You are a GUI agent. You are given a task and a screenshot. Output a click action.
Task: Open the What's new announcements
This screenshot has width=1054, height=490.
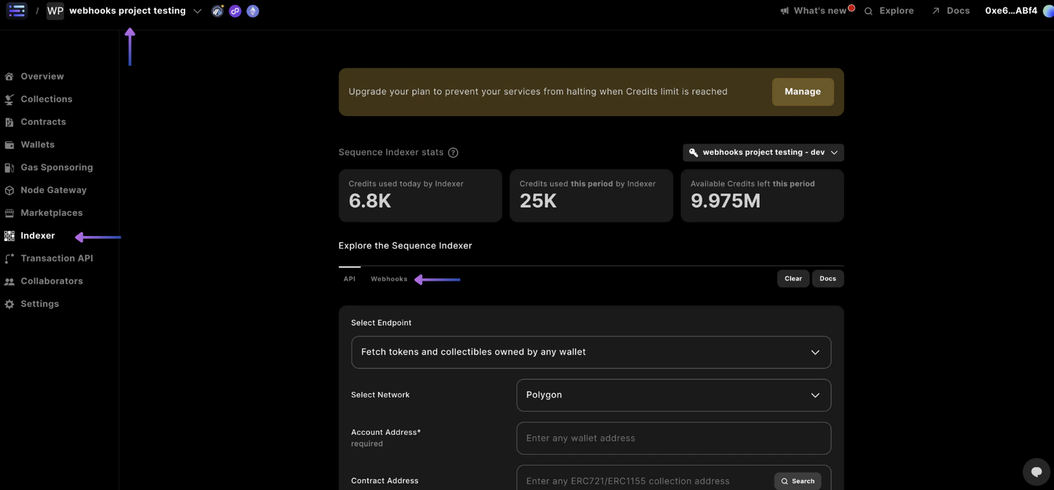(817, 11)
